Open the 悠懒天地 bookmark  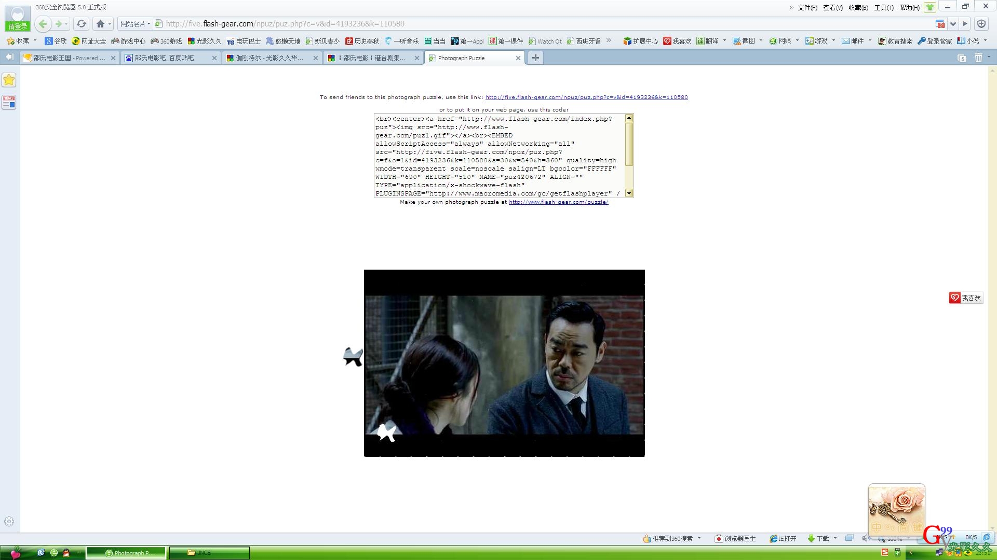tap(283, 41)
